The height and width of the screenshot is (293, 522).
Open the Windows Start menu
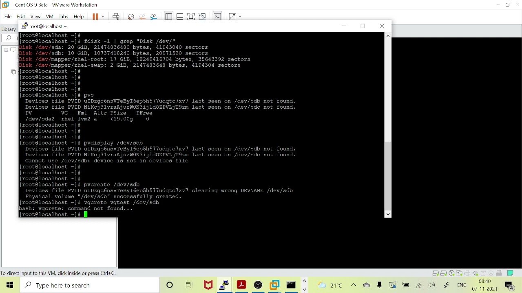[10, 285]
